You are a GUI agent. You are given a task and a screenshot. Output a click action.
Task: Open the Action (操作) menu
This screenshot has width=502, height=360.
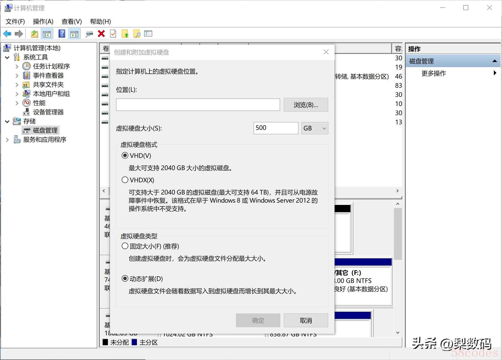pos(43,22)
